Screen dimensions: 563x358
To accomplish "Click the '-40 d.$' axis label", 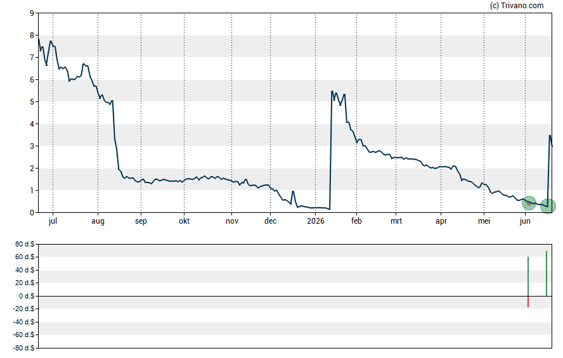I will click(23, 322).
